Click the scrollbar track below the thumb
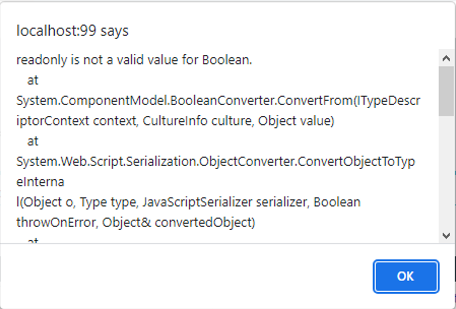The width and height of the screenshot is (456, 309). 446,173
